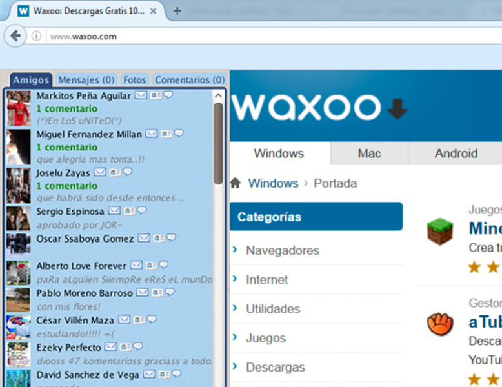Image resolution: width=502 pixels, height=387 pixels.
Task: Expand the Internet category arrow
Action: tap(235, 279)
